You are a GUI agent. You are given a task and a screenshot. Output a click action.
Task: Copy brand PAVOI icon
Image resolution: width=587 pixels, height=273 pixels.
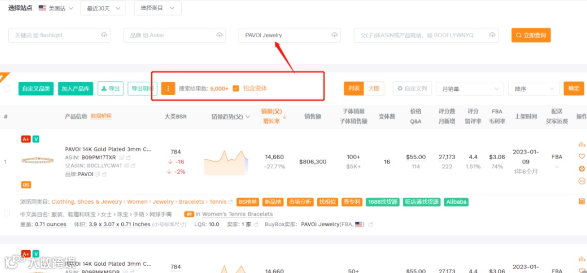[x=97, y=174]
